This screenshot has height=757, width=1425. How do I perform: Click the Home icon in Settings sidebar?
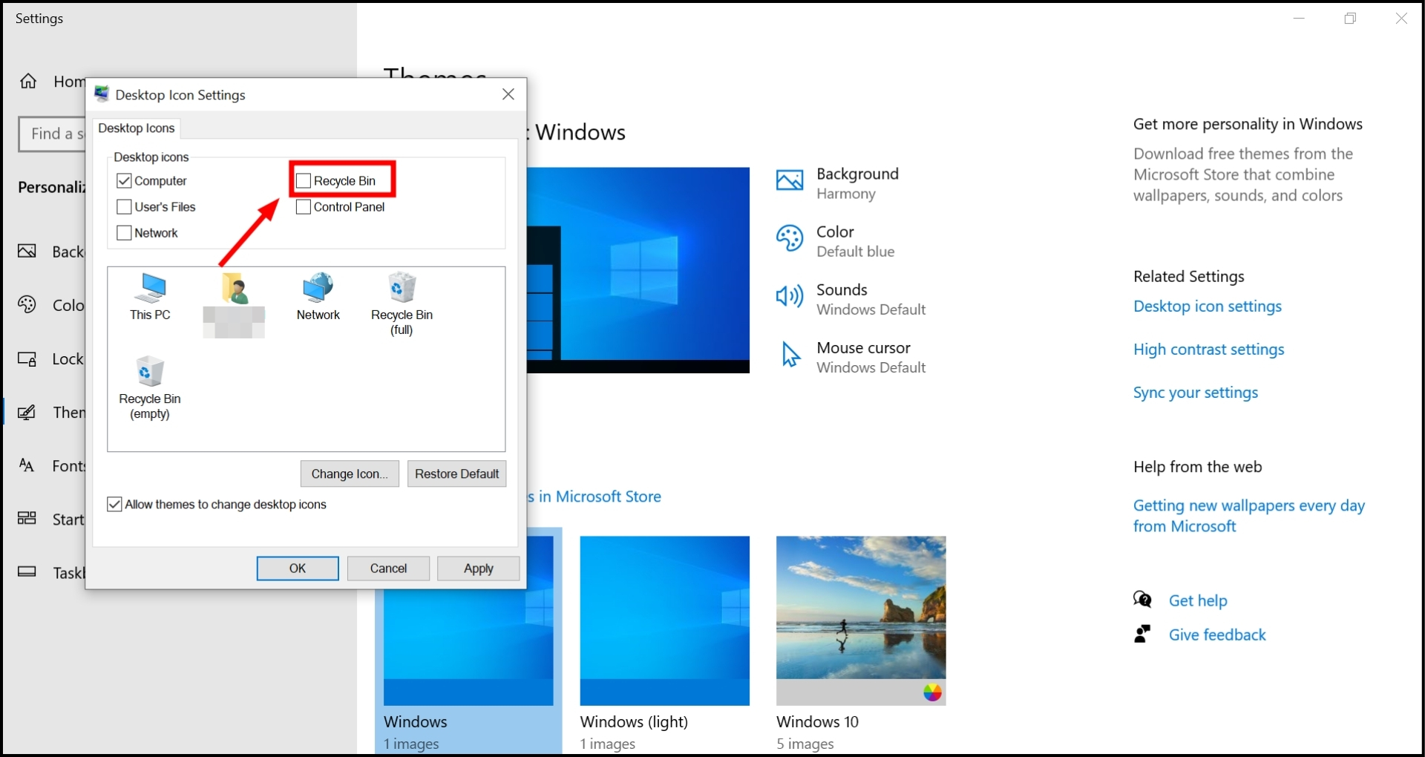pos(28,81)
